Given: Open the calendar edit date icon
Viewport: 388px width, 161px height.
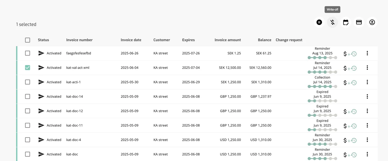Looking at the screenshot, I should [x=346, y=22].
